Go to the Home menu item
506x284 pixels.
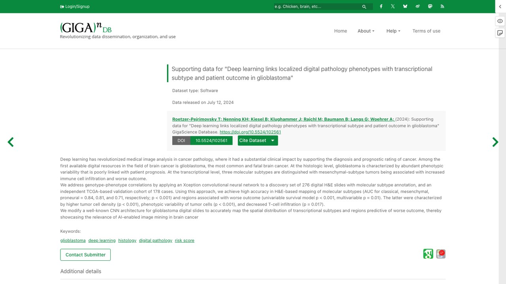pos(340,31)
